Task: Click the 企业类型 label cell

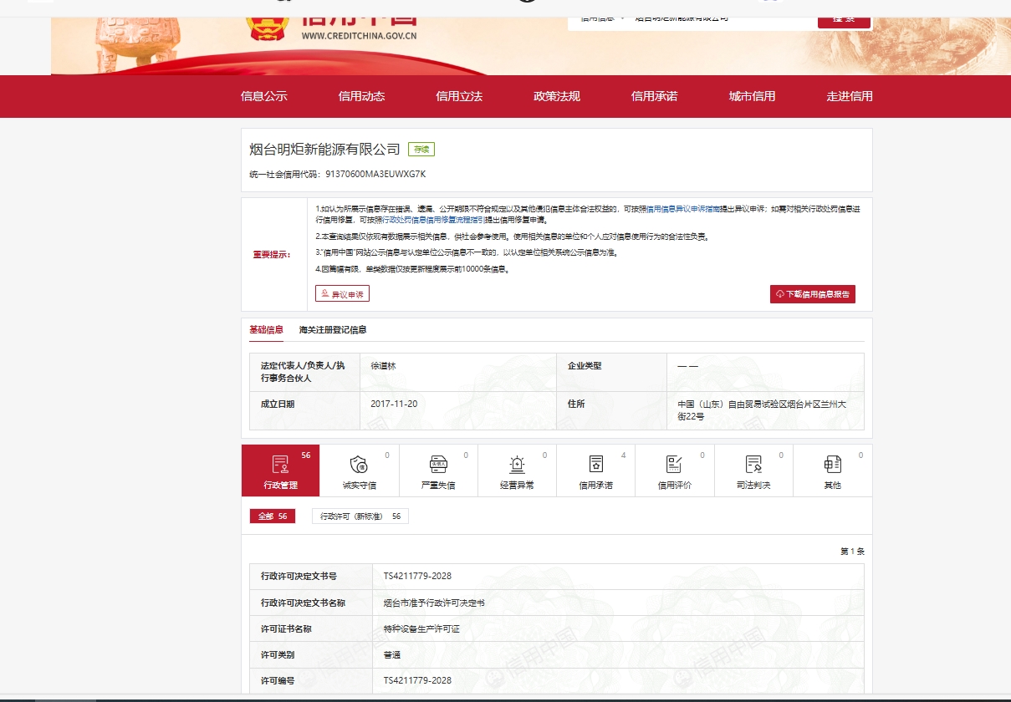Action: pyautogui.click(x=611, y=372)
